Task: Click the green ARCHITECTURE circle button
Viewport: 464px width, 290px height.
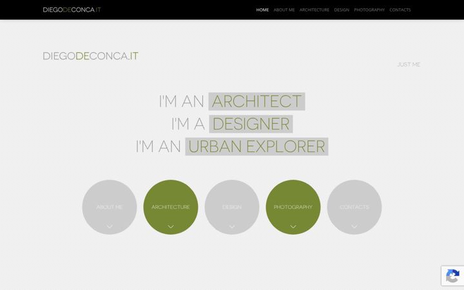Action: [171, 207]
